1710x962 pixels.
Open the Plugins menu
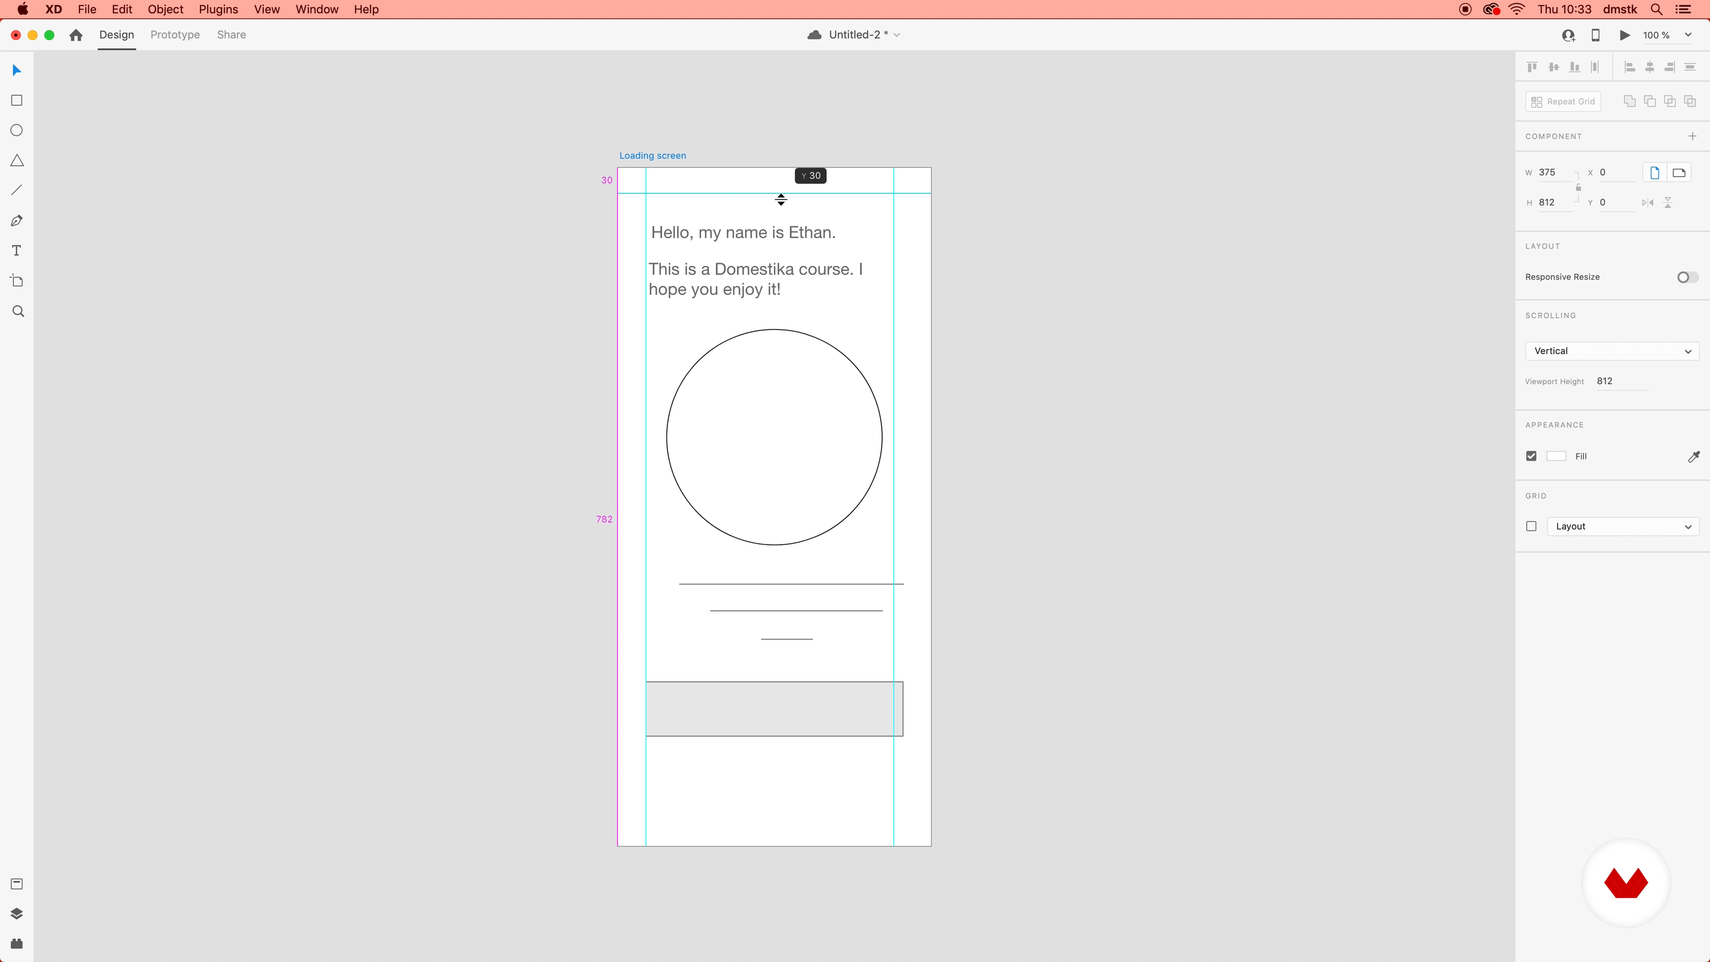coord(218,9)
